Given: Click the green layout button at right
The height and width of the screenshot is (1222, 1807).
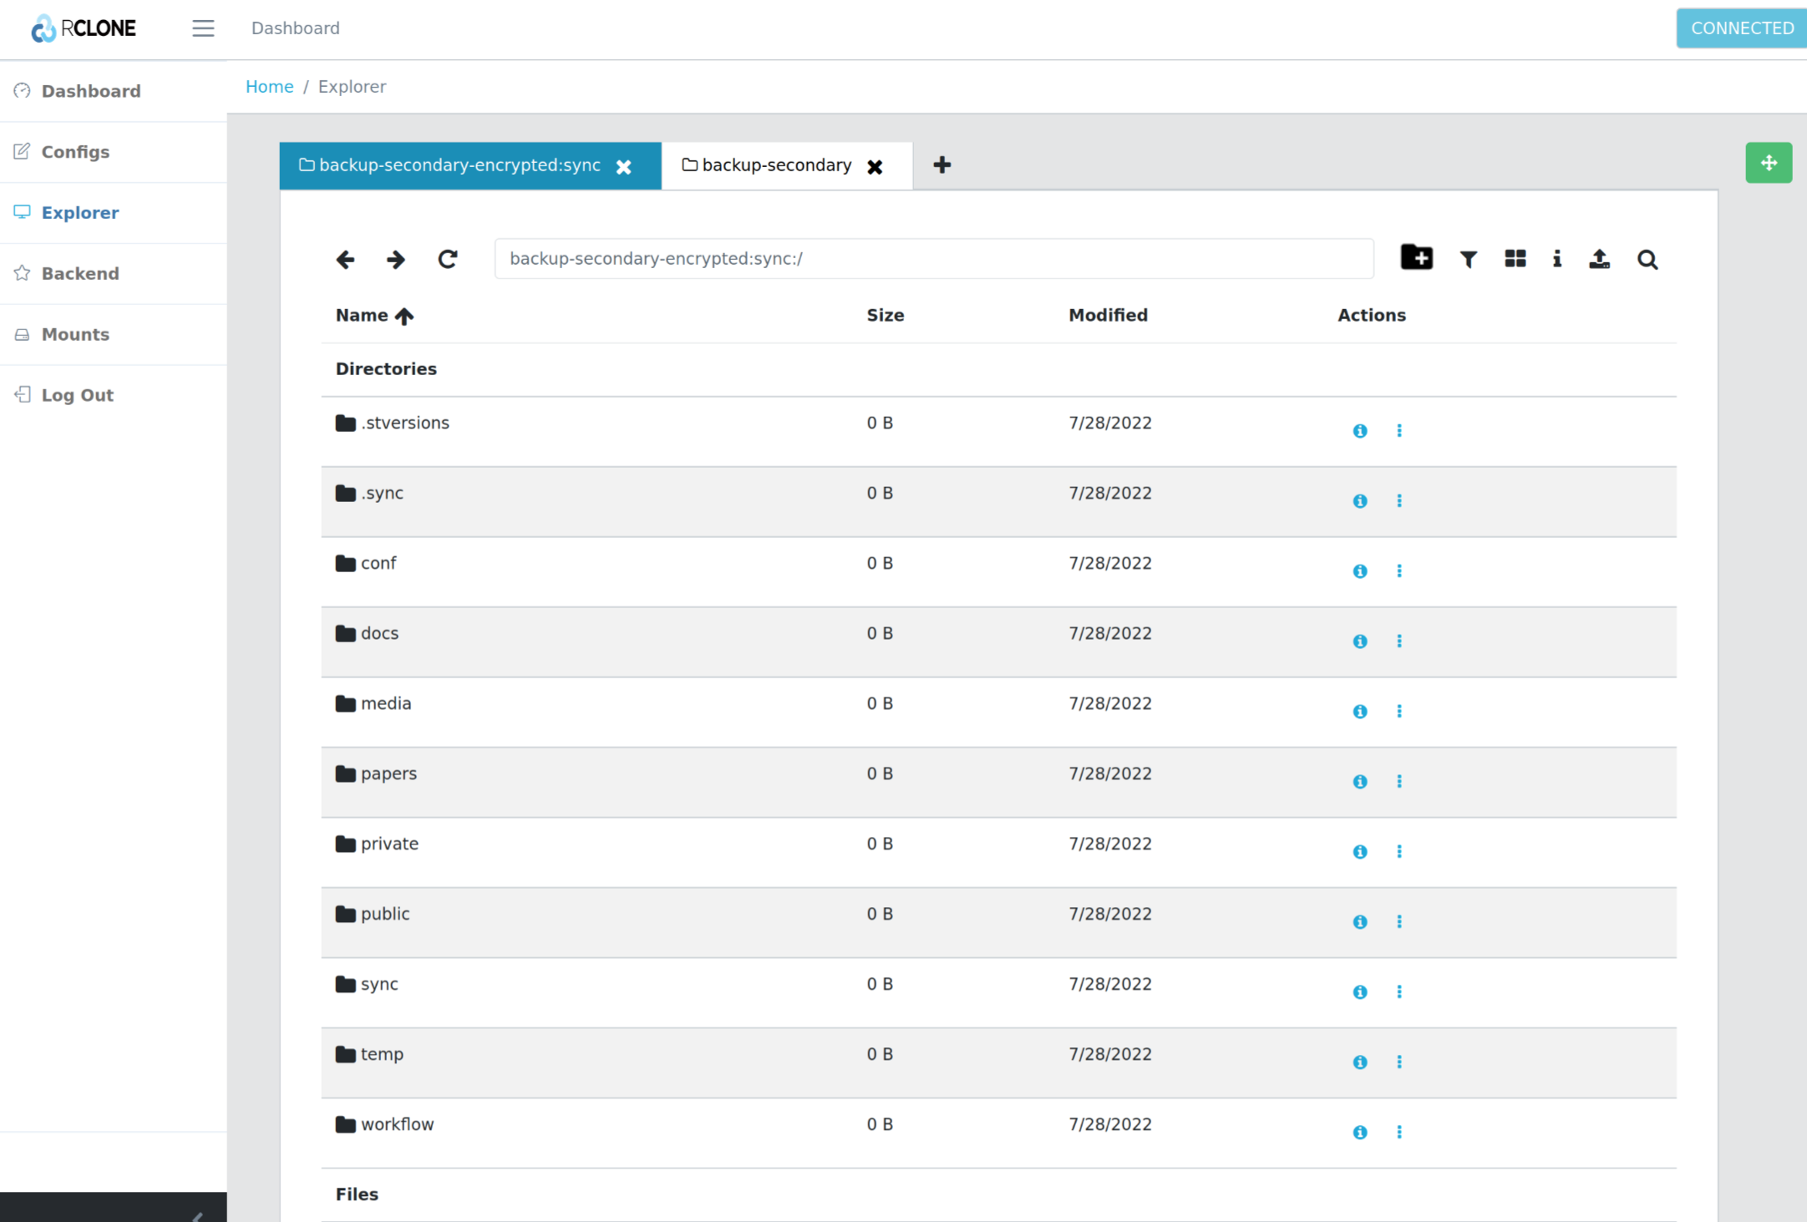Looking at the screenshot, I should coord(1769,163).
